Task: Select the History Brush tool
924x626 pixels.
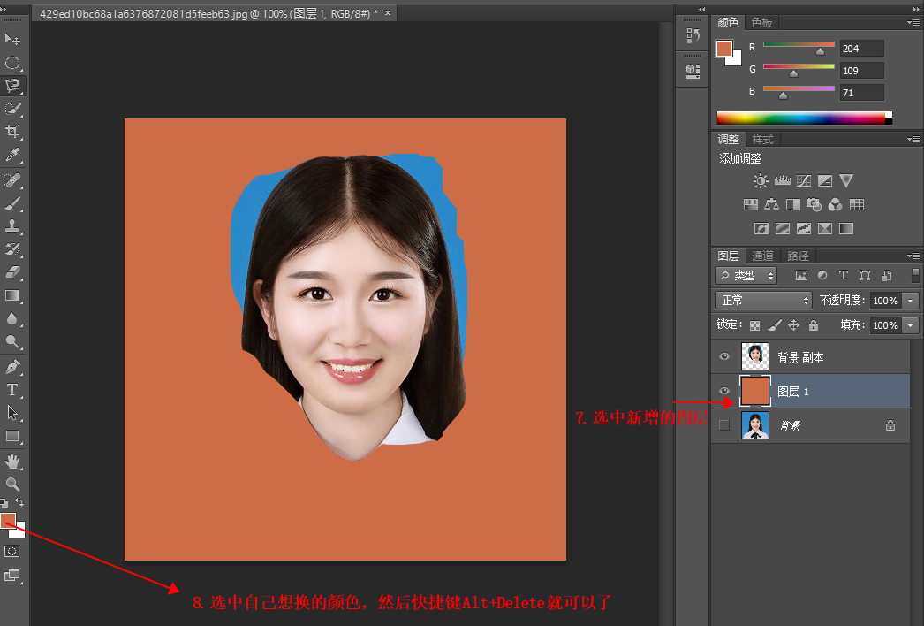Action: pos(12,249)
